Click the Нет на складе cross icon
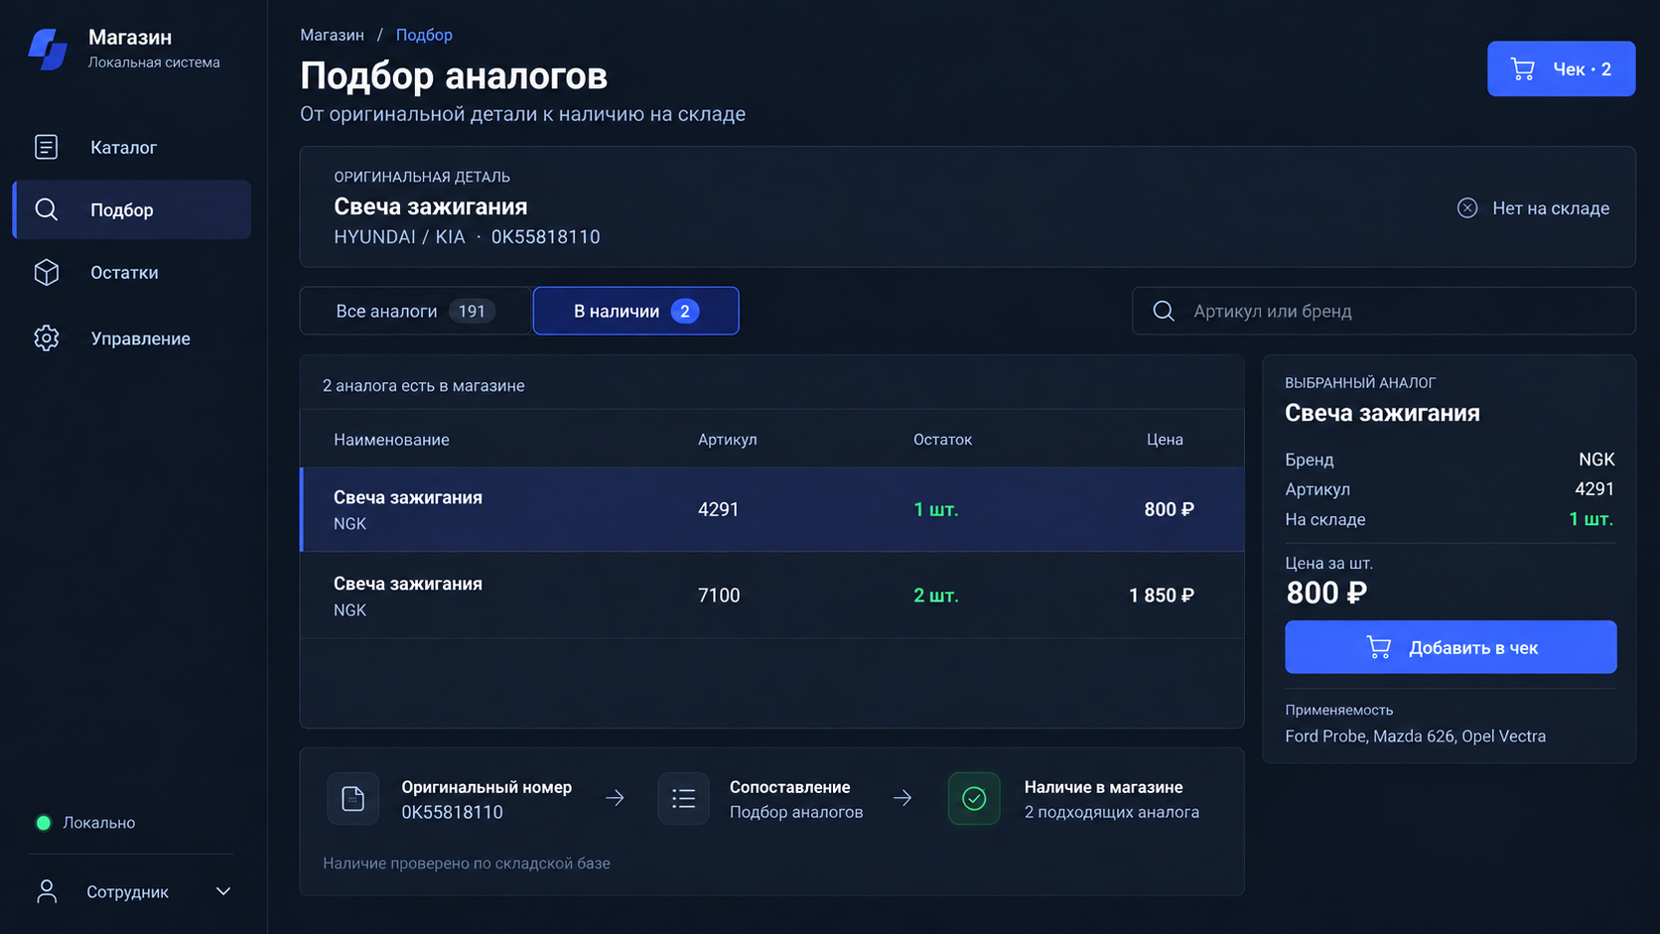Image resolution: width=1660 pixels, height=934 pixels. pos(1467,207)
